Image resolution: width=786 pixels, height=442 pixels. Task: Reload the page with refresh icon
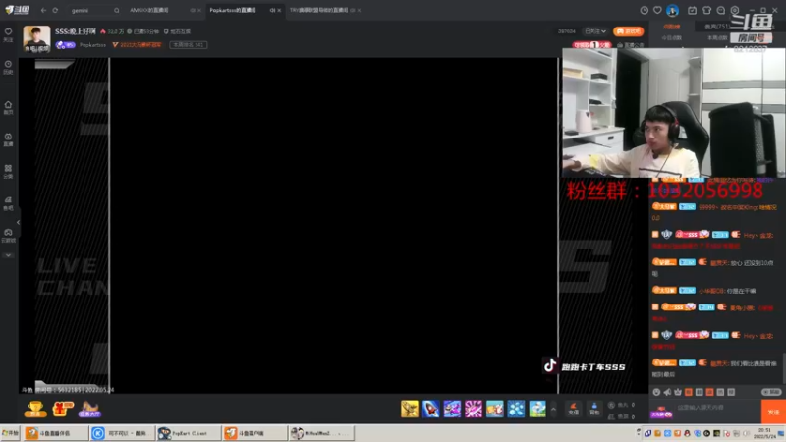tap(55, 10)
